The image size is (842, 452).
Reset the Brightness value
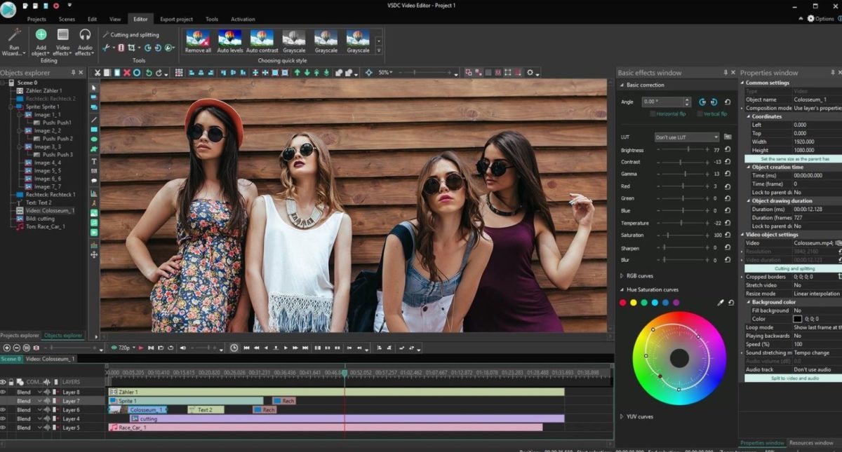coord(728,150)
